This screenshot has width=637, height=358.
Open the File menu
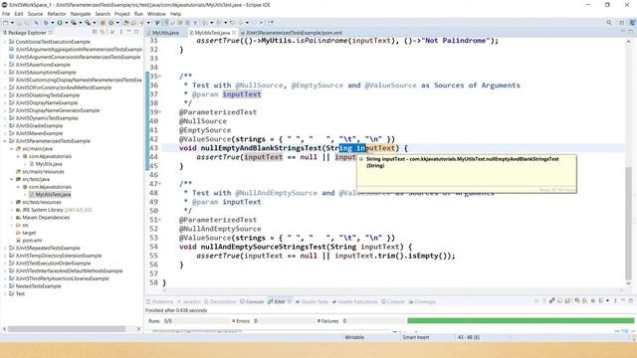(6, 14)
